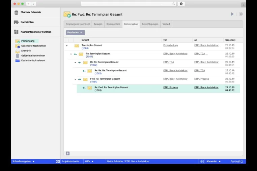257x171 pixels.
Task: Click the envelope icon of message 1062
Action: [x=85, y=63]
